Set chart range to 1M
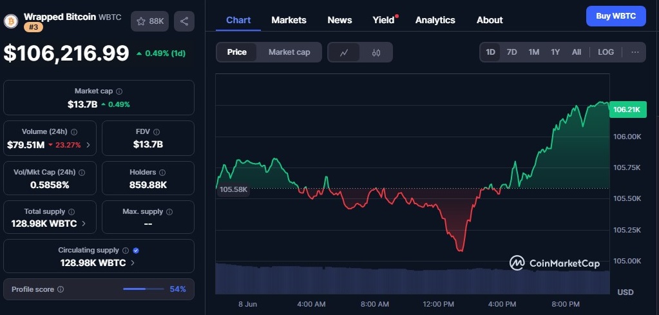The image size is (659, 315). click(534, 52)
